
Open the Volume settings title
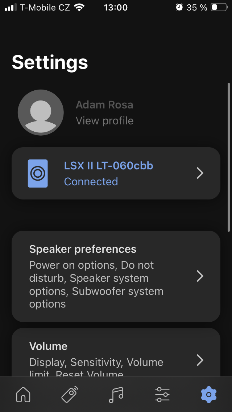point(48,346)
